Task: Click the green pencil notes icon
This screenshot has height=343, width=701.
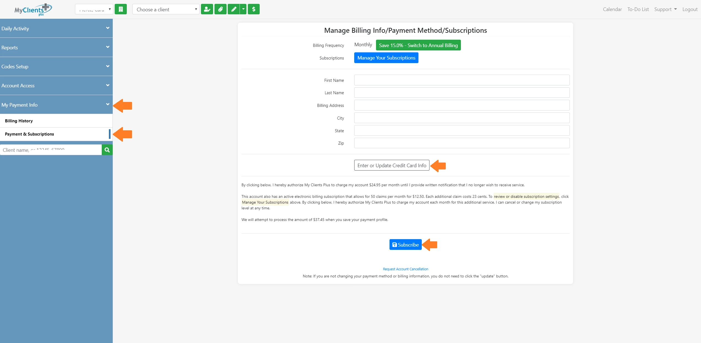Action: click(233, 9)
